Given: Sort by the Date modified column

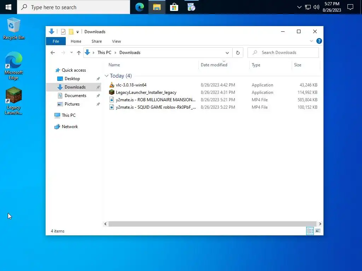Looking at the screenshot, I should (x=224, y=65).
